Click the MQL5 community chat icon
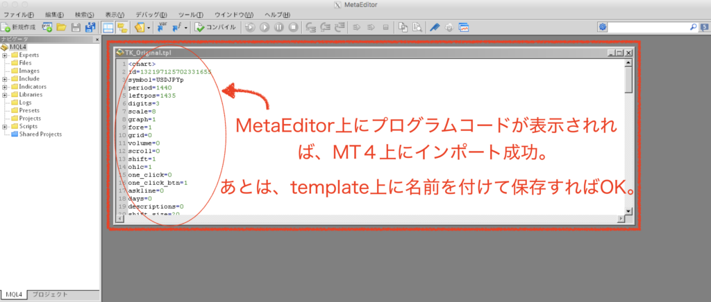711x302 pixels. (704, 27)
